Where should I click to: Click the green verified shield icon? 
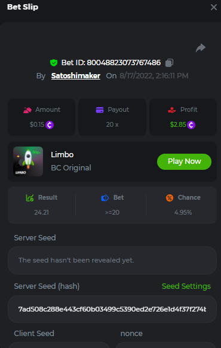[54, 63]
